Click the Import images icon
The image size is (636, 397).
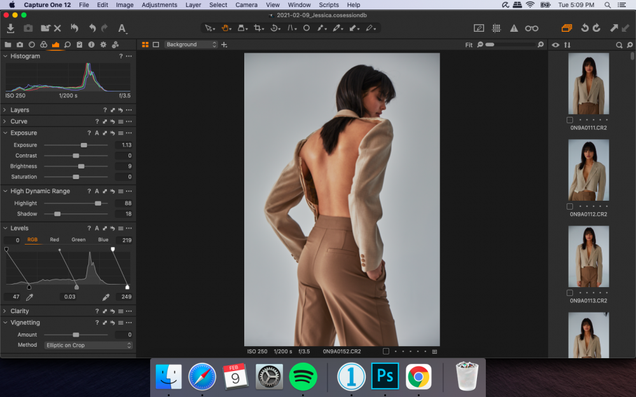pyautogui.click(x=11, y=28)
